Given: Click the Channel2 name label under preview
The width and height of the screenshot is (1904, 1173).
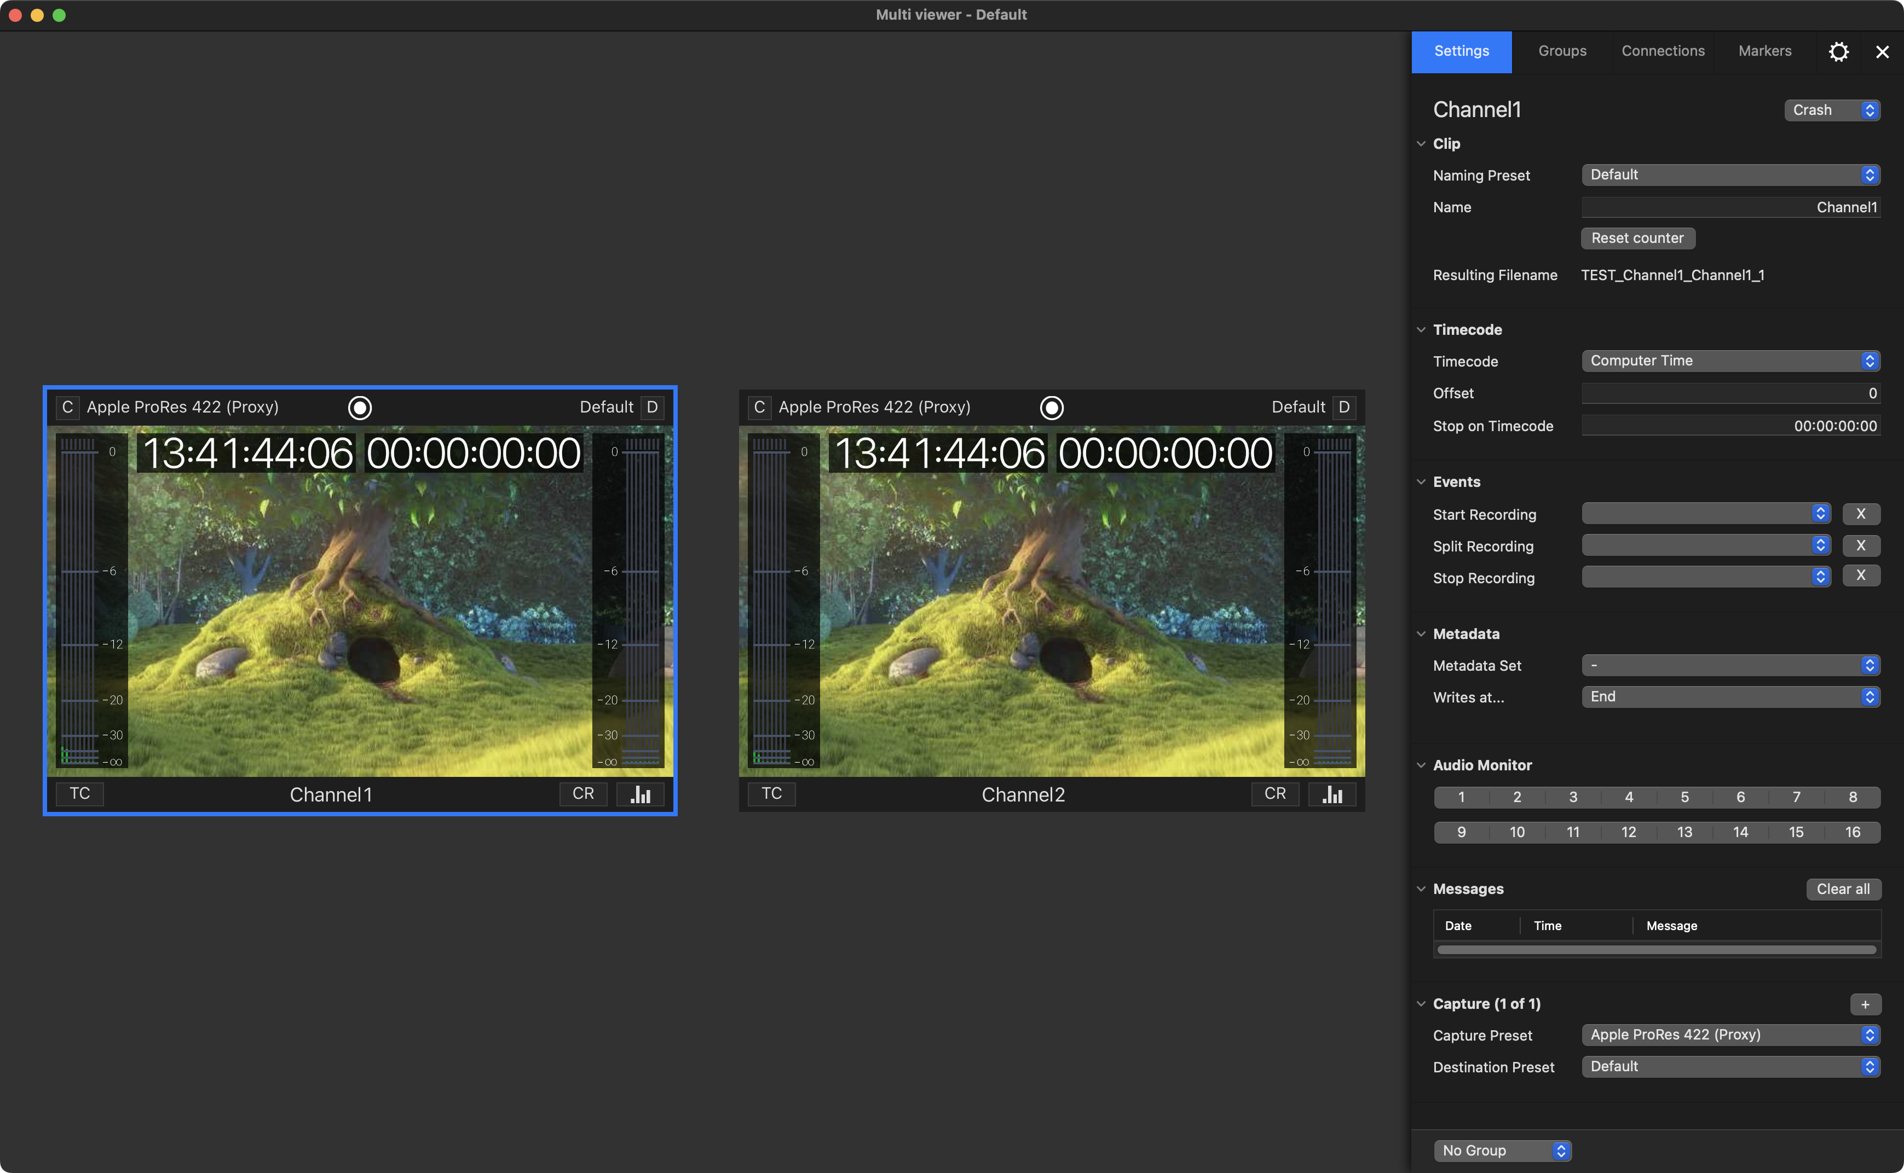Looking at the screenshot, I should click(1023, 794).
